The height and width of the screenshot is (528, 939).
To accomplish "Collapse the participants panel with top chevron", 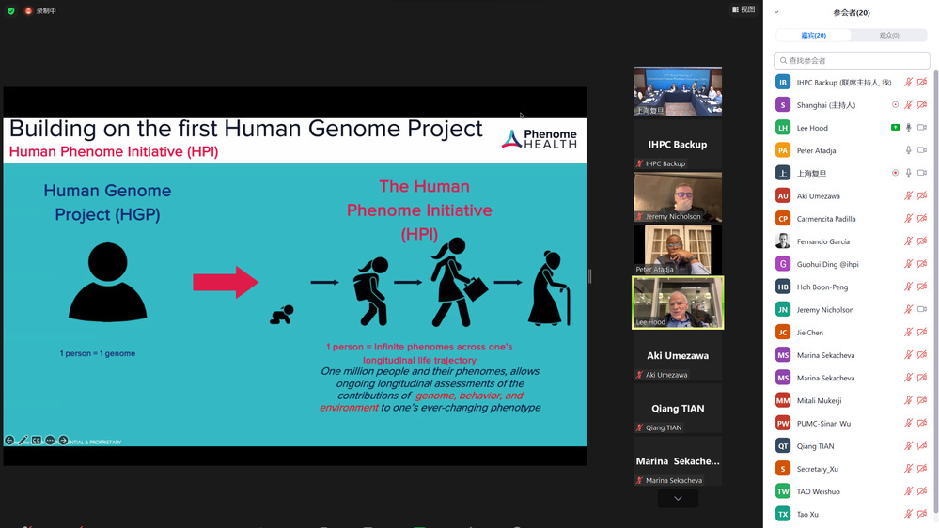I will pos(776,12).
